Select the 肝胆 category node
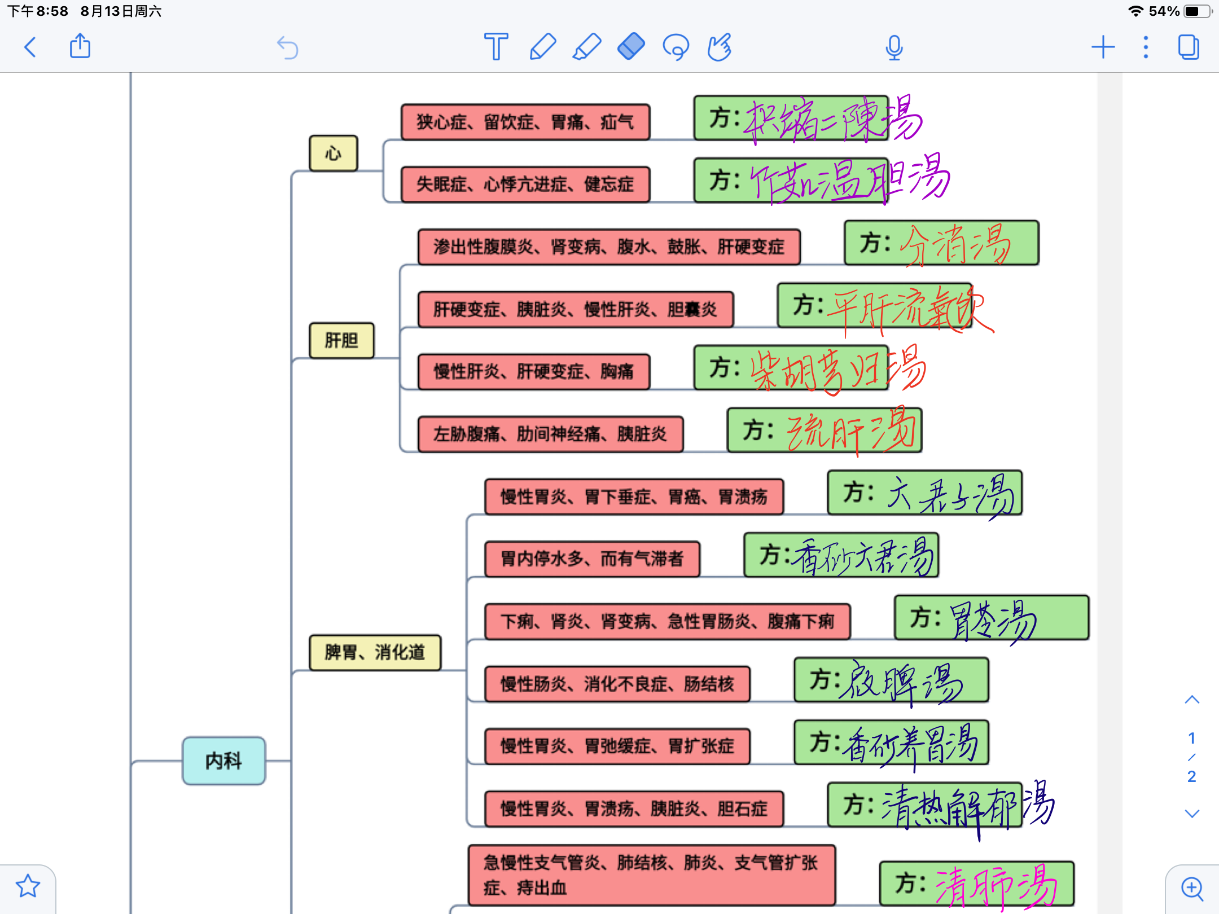 pyautogui.click(x=341, y=340)
